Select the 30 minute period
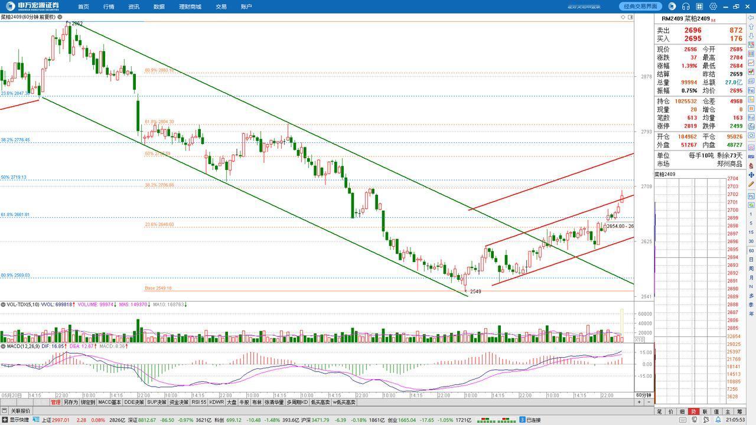This screenshot has width=756, height=425. click(x=751, y=241)
